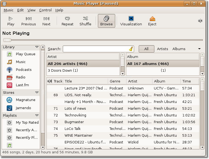Image resolution: width=209 pixels, height=159 pixels.
Task: Open the Help menu
Action: point(59,10)
